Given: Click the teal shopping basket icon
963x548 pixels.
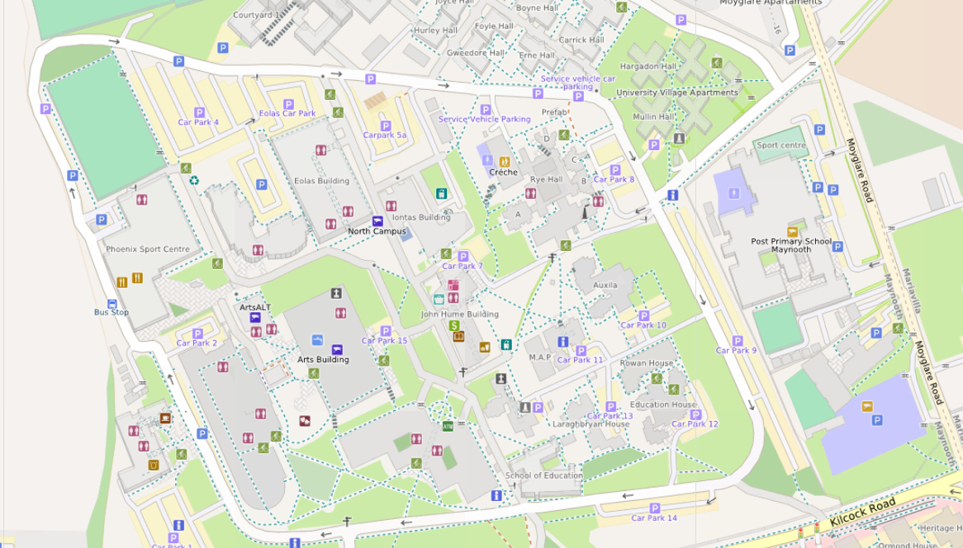Looking at the screenshot, I should [x=439, y=300].
